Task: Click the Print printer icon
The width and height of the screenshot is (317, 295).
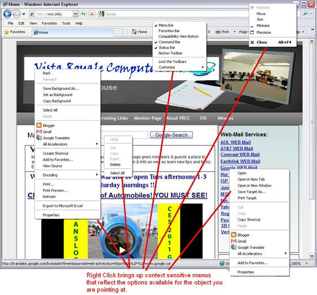Action: point(218,32)
